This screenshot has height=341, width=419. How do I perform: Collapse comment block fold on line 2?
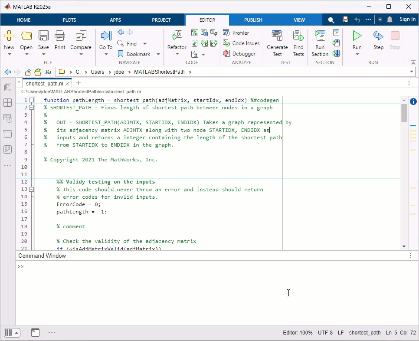coord(32,108)
